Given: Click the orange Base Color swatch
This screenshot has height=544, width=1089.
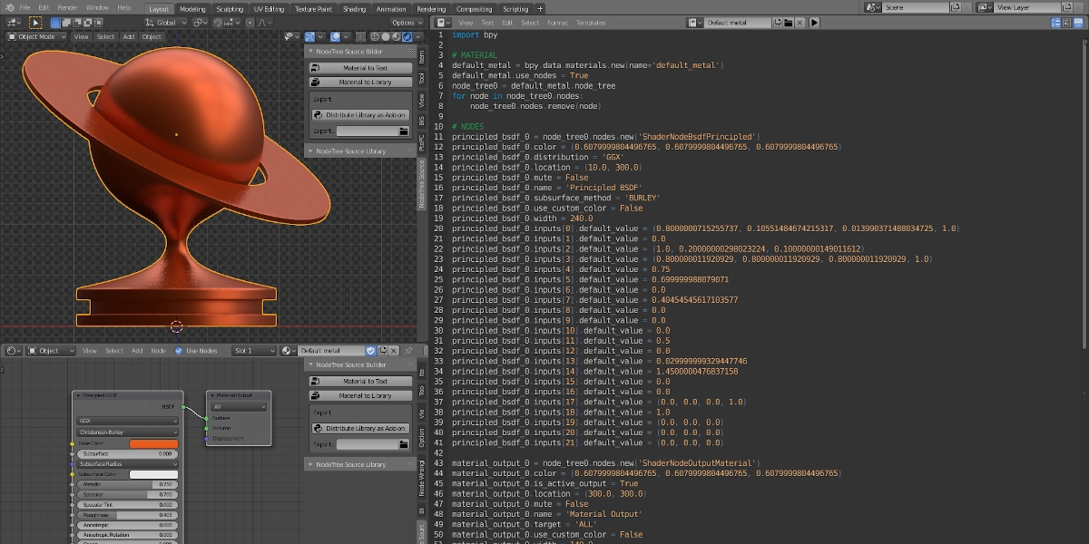Looking at the screenshot, I should click(152, 443).
